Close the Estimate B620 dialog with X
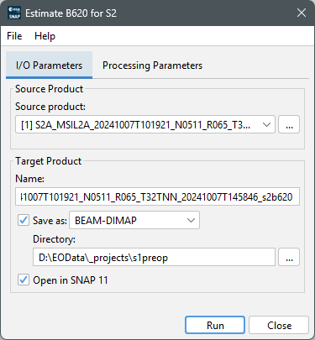 click(x=302, y=13)
